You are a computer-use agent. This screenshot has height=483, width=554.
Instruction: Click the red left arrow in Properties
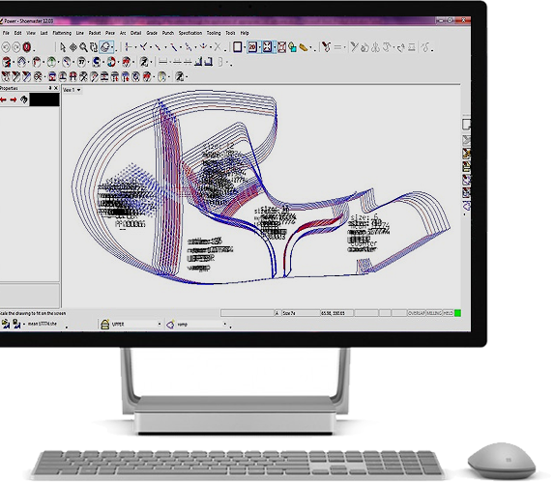point(4,99)
